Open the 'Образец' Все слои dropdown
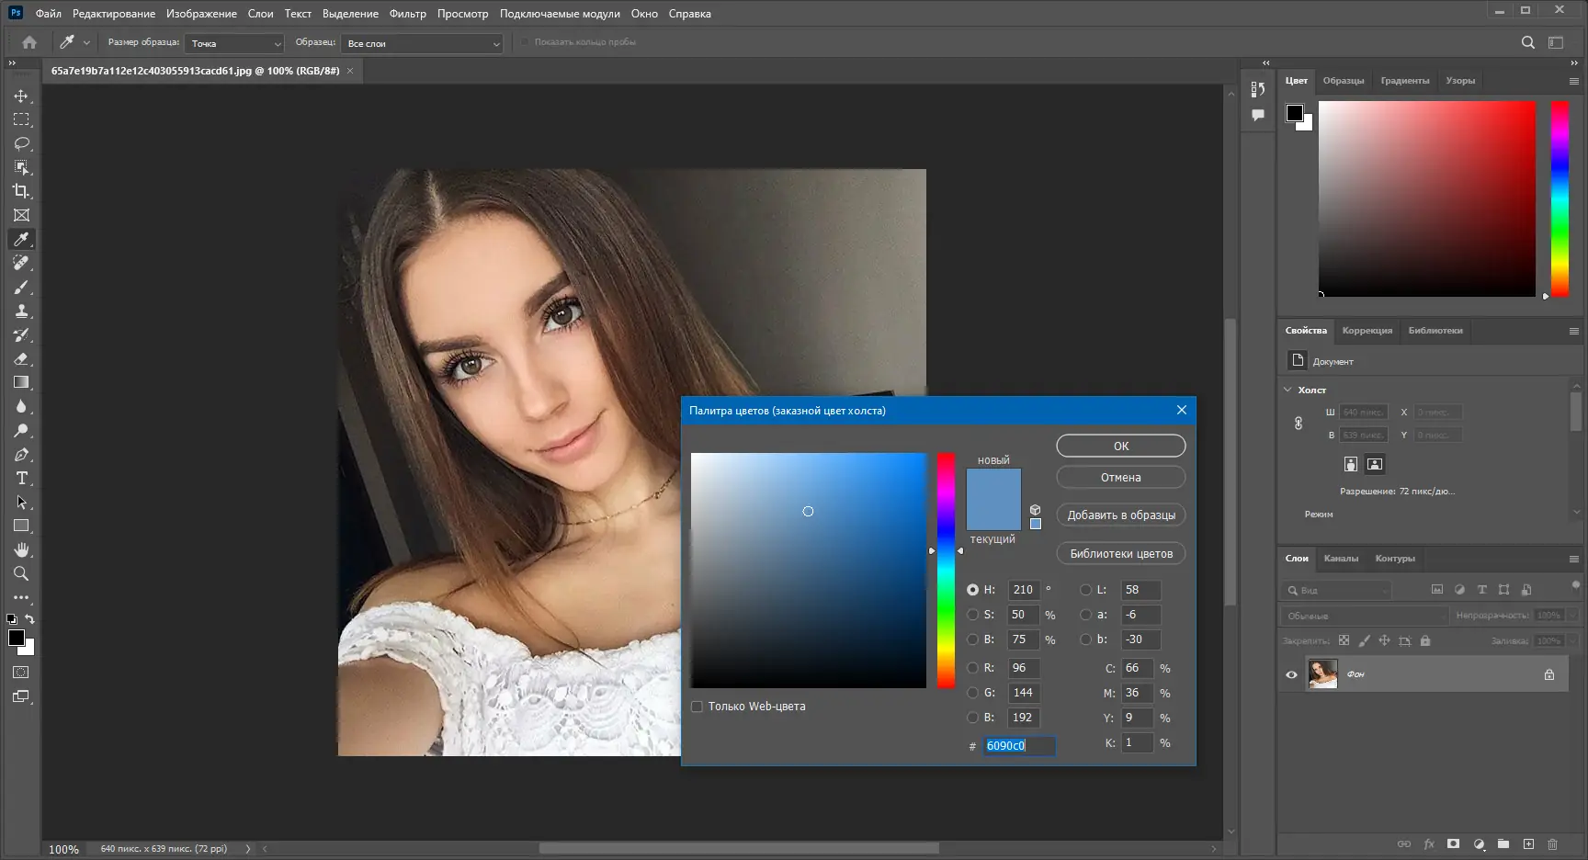 (422, 43)
